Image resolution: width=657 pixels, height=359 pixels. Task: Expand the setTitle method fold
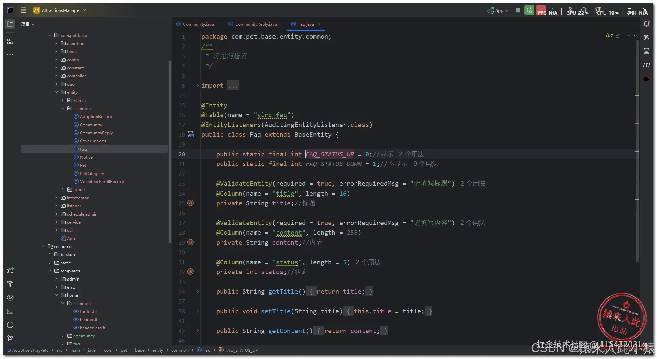click(x=198, y=311)
